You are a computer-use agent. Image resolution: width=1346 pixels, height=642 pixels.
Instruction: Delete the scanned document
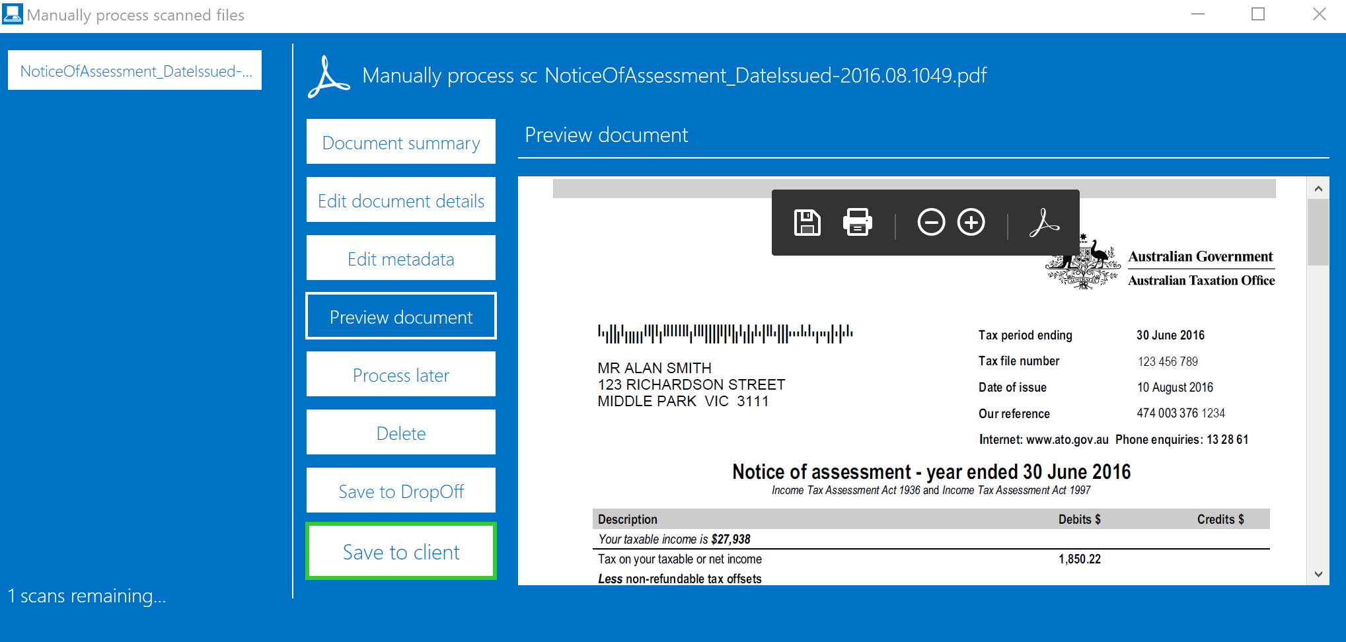pos(400,432)
